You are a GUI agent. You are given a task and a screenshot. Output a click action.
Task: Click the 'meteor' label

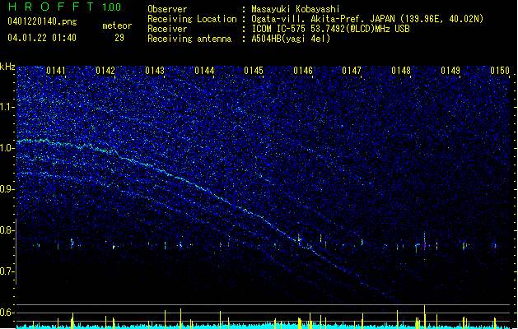tap(117, 25)
